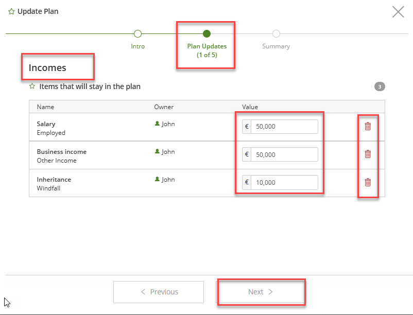413x315 pixels.
Task: Select the Plan Updates step marker
Action: [207, 33]
